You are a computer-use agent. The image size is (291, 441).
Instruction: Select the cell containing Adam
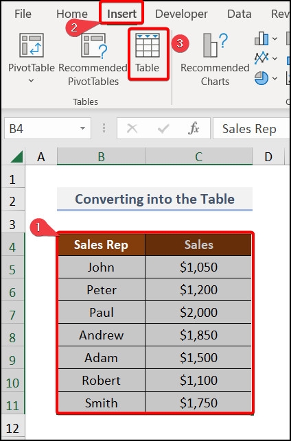pyautogui.click(x=102, y=357)
